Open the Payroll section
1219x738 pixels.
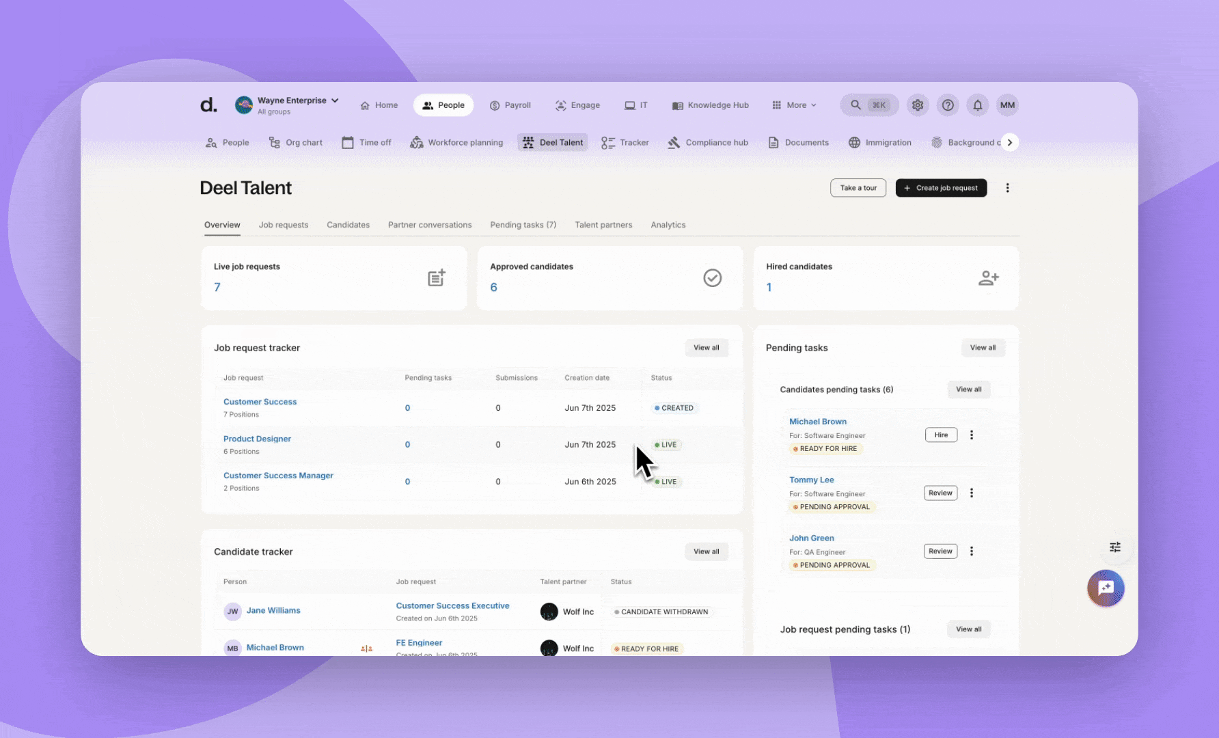click(x=510, y=105)
